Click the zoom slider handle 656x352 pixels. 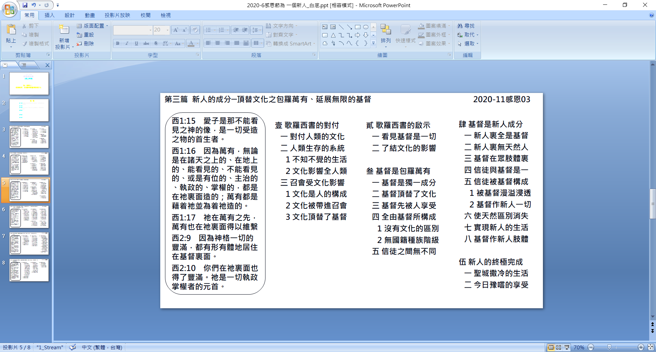click(x=609, y=347)
